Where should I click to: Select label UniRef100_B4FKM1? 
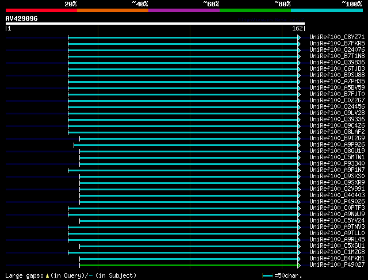point(337,259)
